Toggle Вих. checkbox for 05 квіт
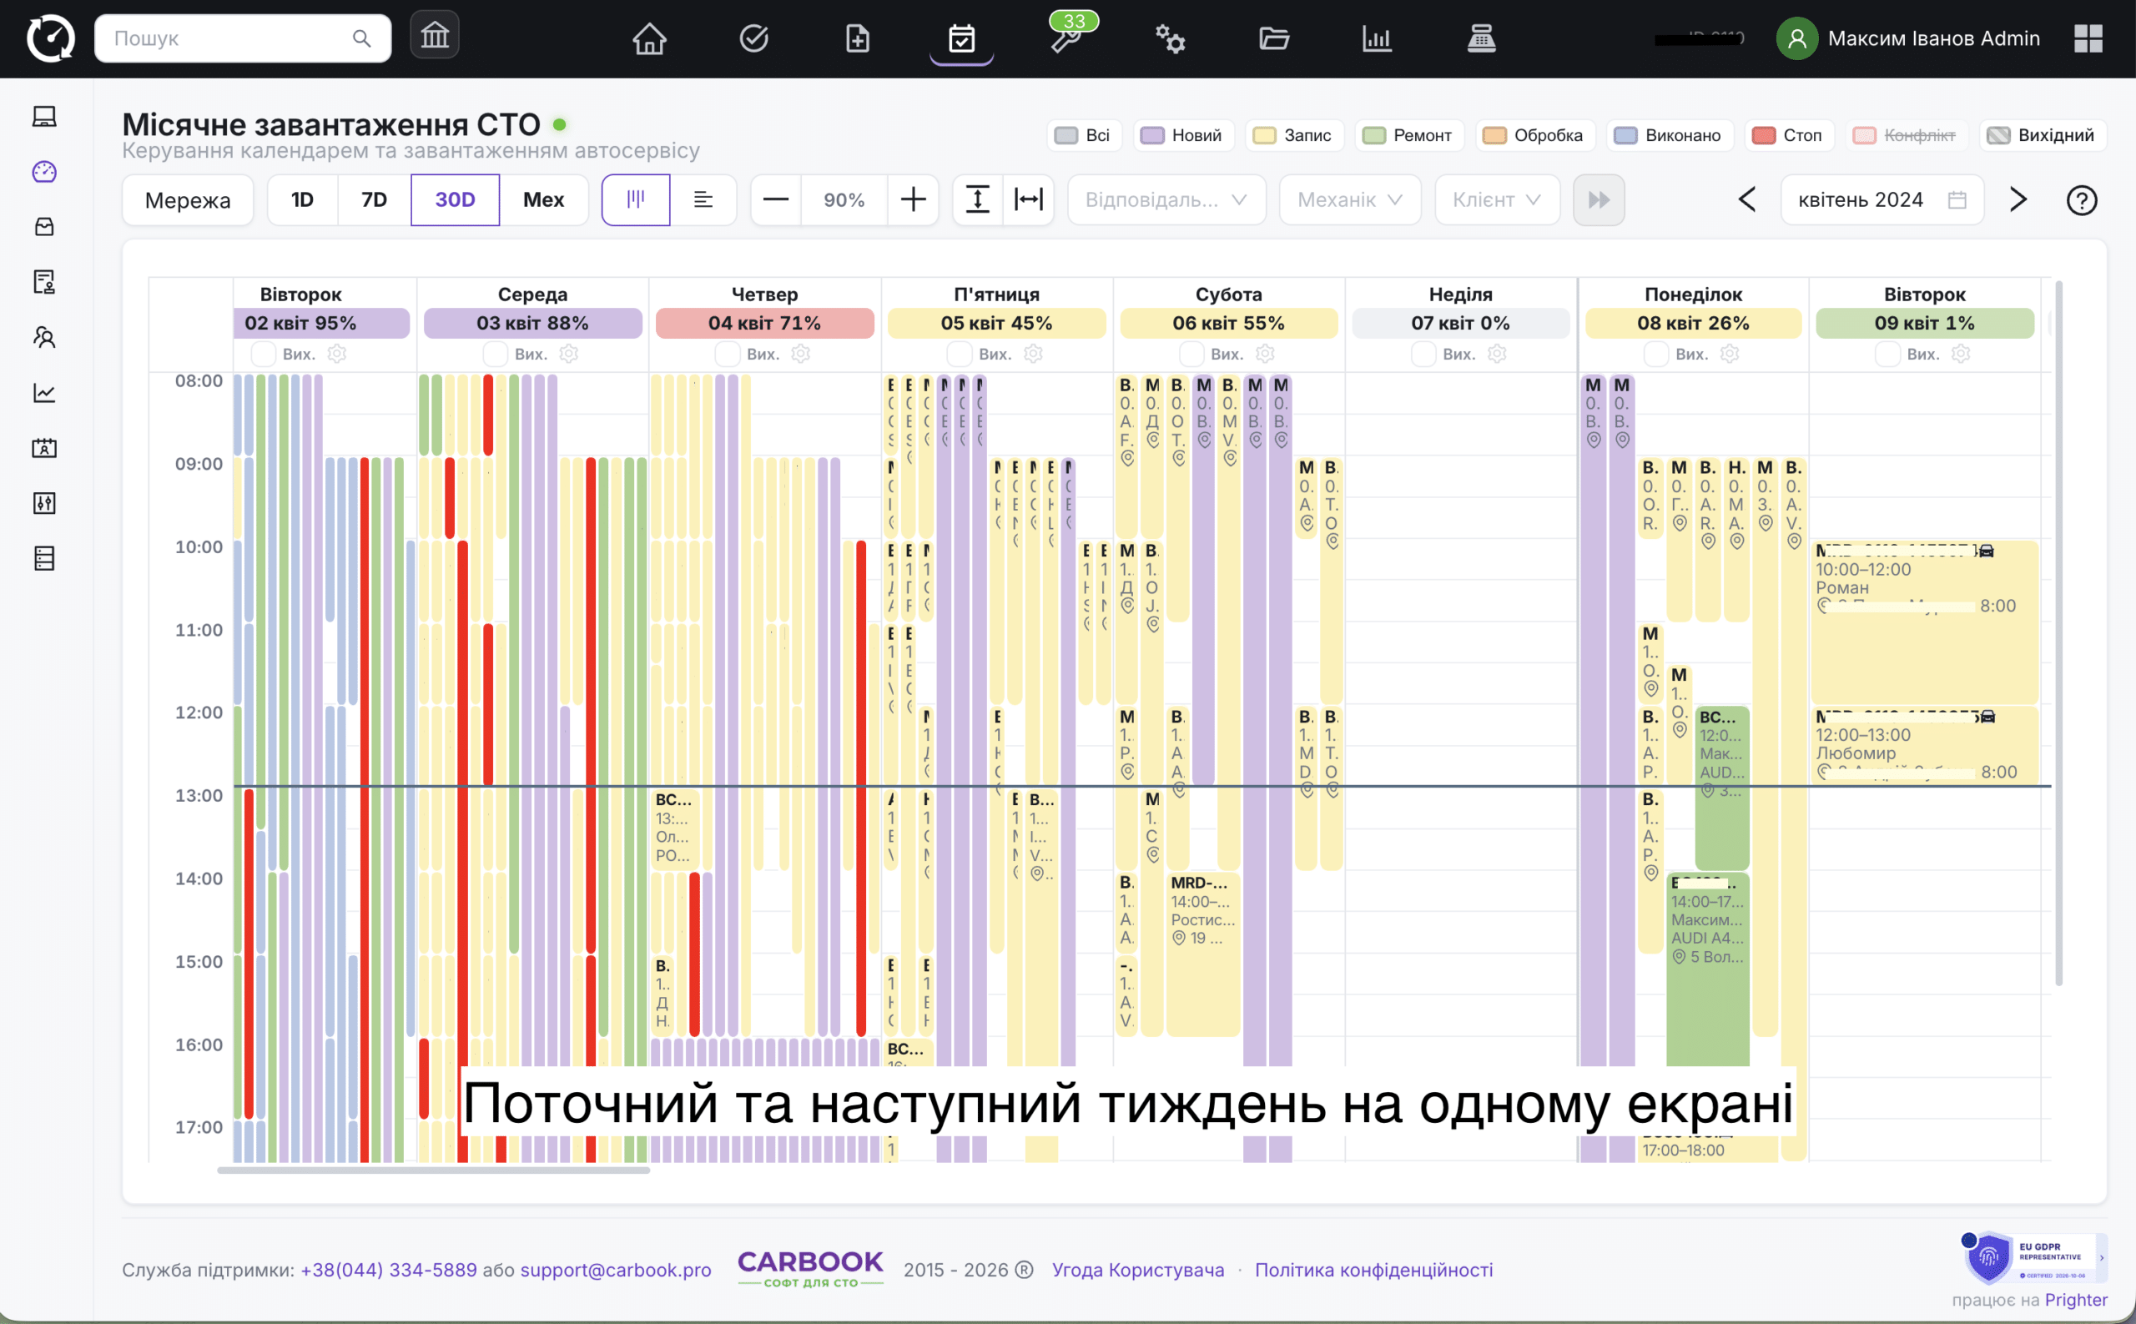 pyautogui.click(x=959, y=354)
